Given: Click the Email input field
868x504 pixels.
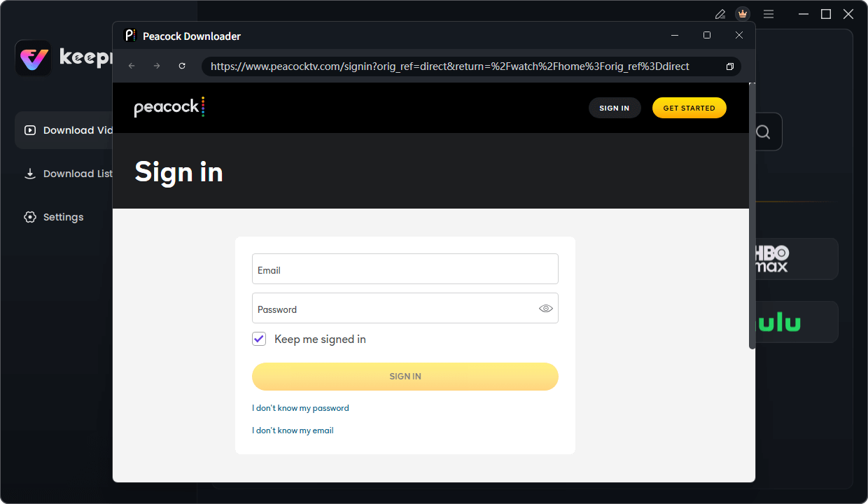Looking at the screenshot, I should tap(405, 269).
